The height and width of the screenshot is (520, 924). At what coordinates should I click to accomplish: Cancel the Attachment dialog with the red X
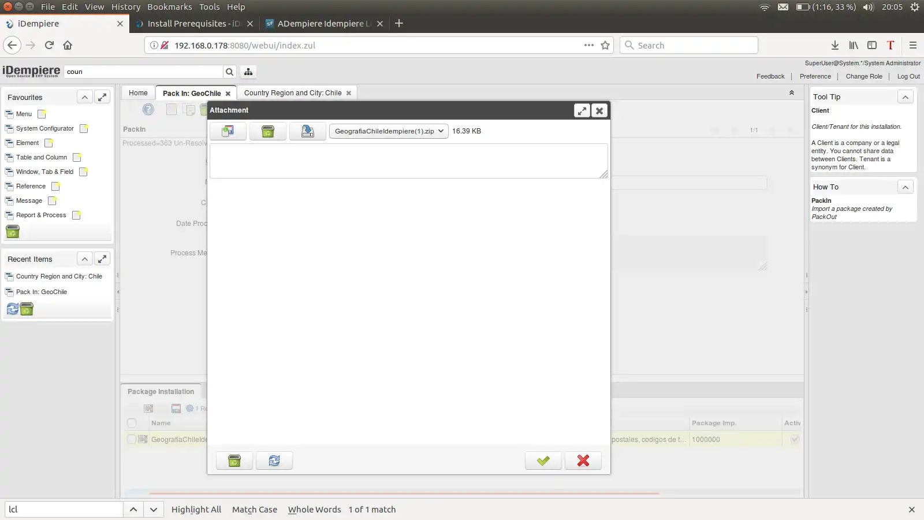coord(583,460)
